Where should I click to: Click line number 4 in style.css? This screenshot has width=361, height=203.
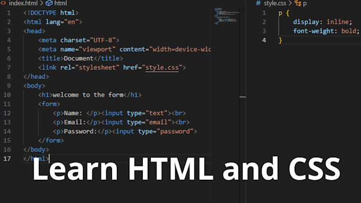click(264, 40)
